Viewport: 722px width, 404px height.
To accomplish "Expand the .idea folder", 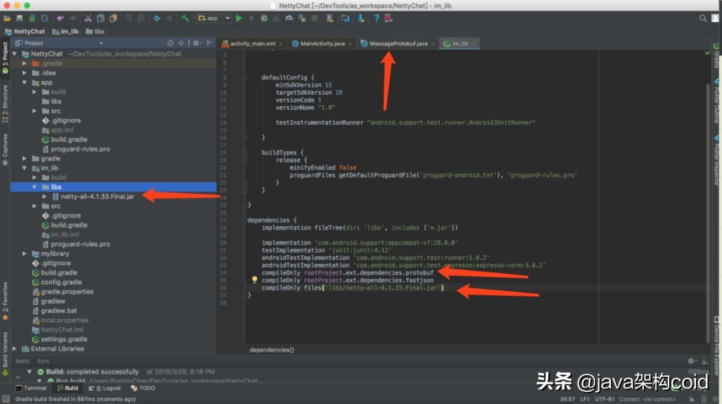I will coord(25,73).
